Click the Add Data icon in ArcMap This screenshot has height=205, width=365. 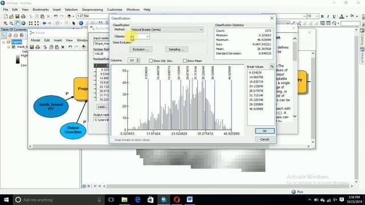pos(69,17)
